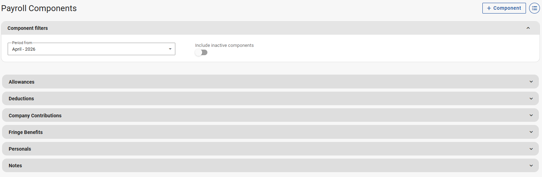The height and width of the screenshot is (177, 542).
Task: Click the Personals chevron icon
Action: pyautogui.click(x=531, y=149)
